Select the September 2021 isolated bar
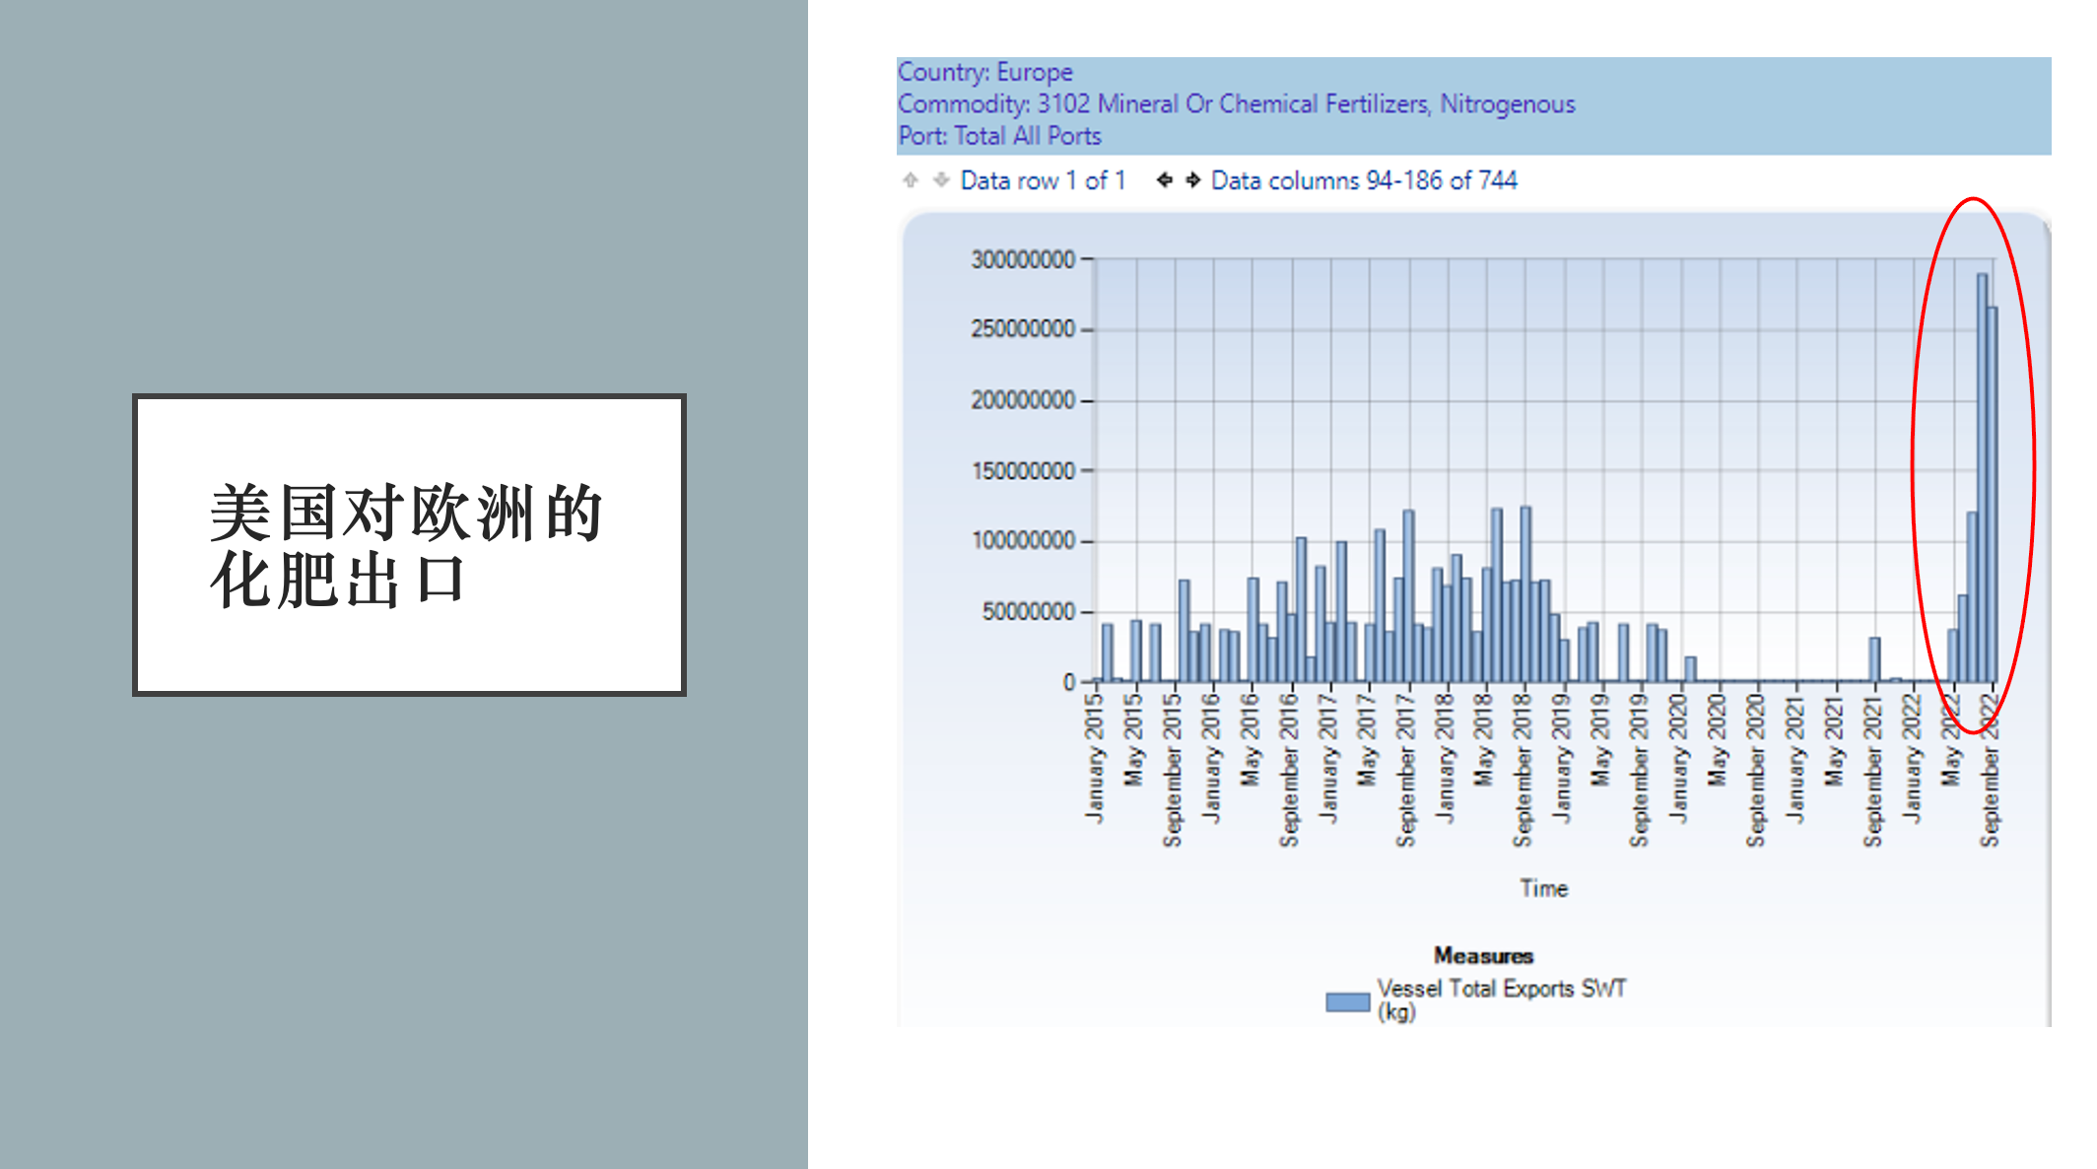 point(1874,659)
